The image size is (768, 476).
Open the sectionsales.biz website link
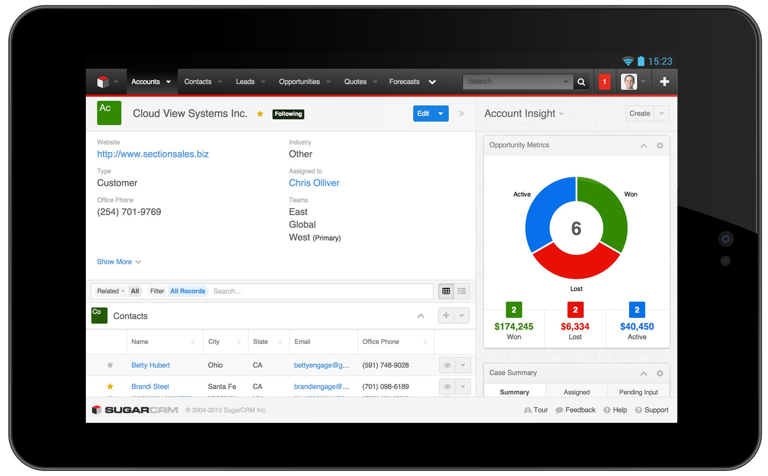[153, 154]
